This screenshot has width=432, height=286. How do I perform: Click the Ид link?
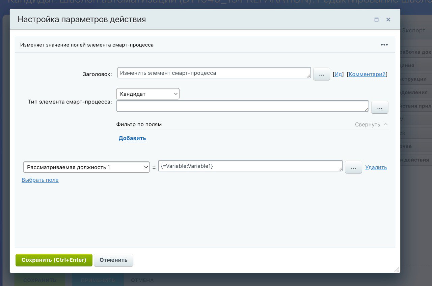338,74
